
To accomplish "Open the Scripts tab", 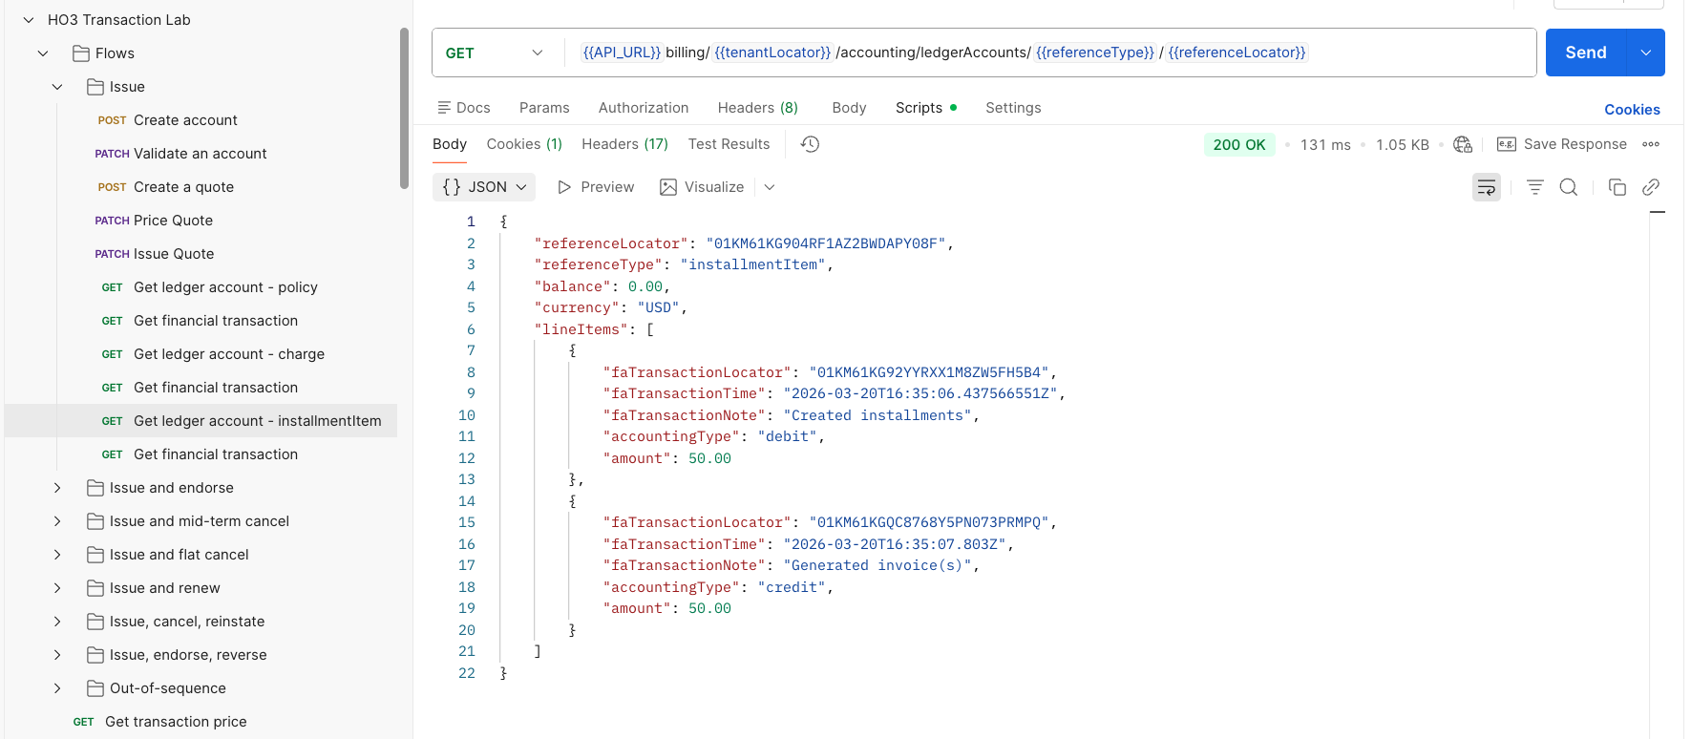I will [925, 108].
